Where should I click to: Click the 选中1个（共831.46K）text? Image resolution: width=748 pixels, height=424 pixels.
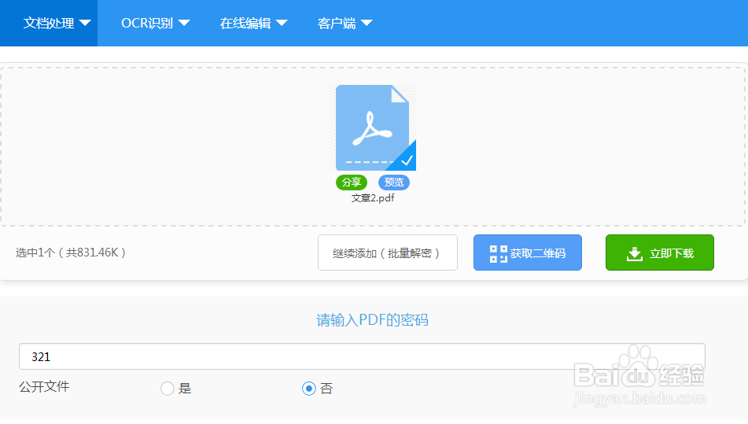[71, 253]
